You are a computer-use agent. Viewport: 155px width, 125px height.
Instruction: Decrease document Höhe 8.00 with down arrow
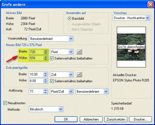(x=45, y=82)
